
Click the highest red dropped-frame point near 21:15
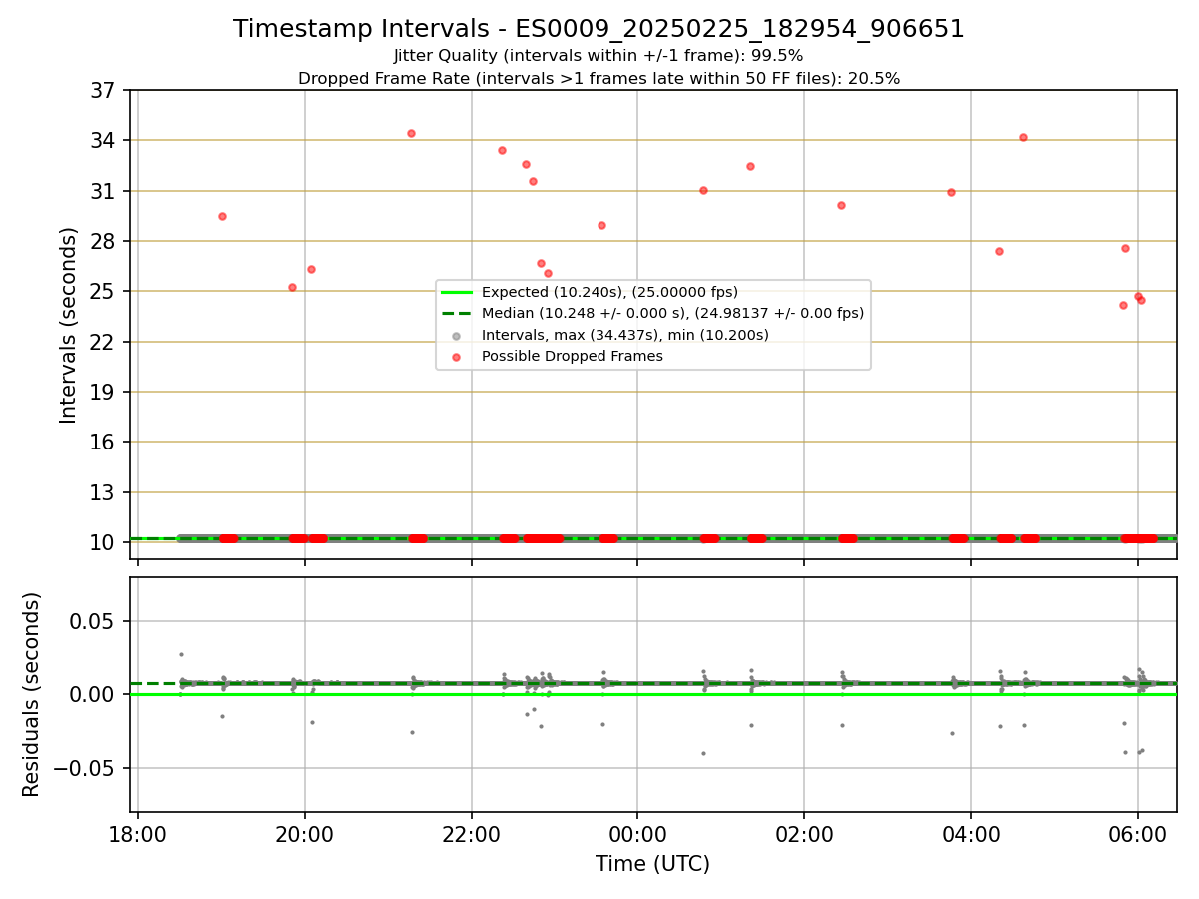(x=411, y=133)
